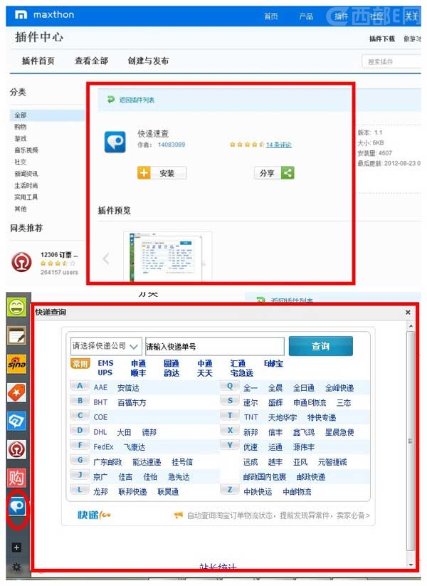
Task: Click 插件下载 link
Action: tap(381, 39)
